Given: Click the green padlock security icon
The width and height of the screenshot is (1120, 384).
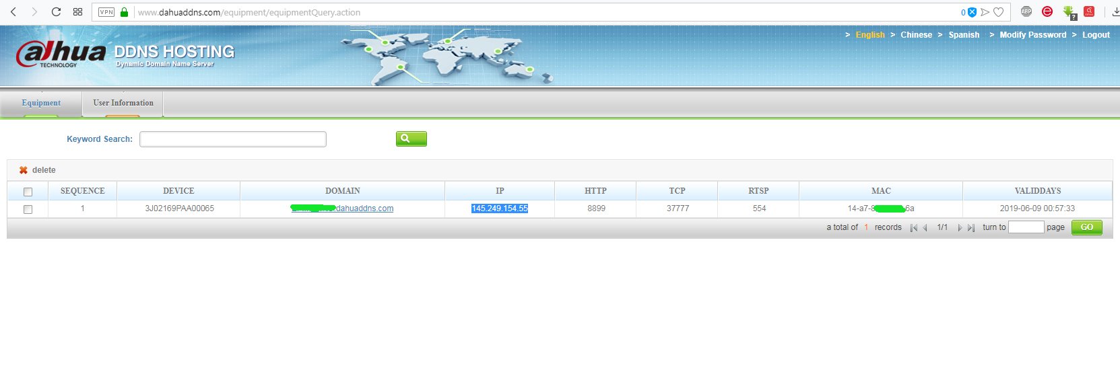Looking at the screenshot, I should (124, 12).
